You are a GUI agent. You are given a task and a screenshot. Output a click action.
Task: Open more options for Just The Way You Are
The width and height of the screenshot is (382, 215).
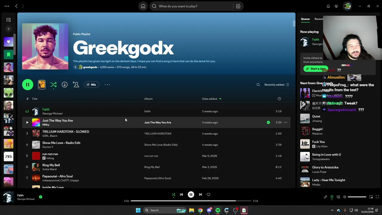point(286,122)
